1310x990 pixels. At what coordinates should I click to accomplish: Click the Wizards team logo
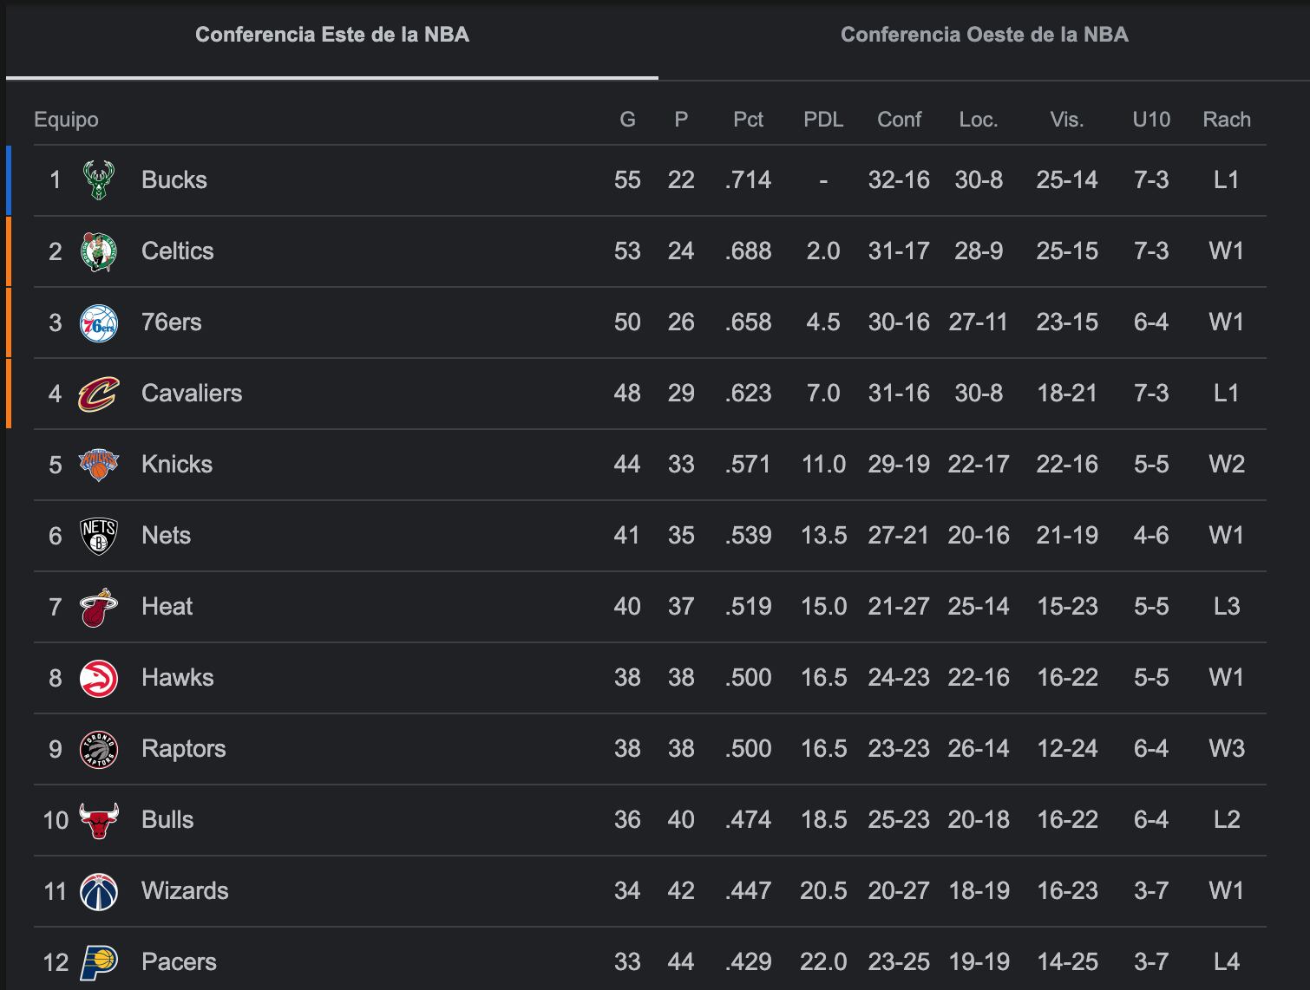[98, 891]
